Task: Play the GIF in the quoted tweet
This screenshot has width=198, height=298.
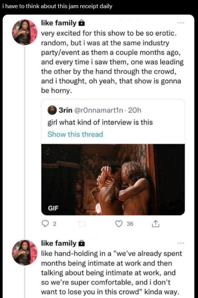Action: (x=113, y=180)
